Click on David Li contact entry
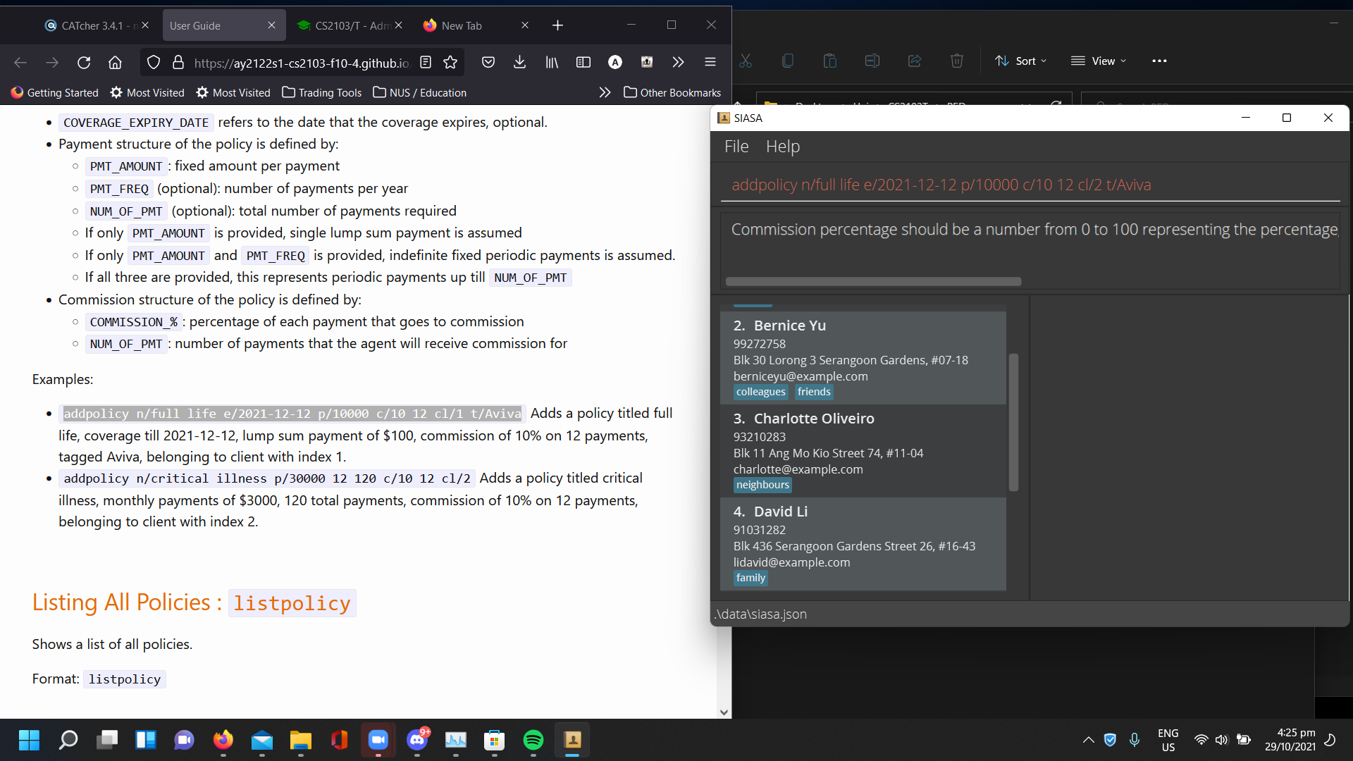The image size is (1353, 761). (863, 543)
